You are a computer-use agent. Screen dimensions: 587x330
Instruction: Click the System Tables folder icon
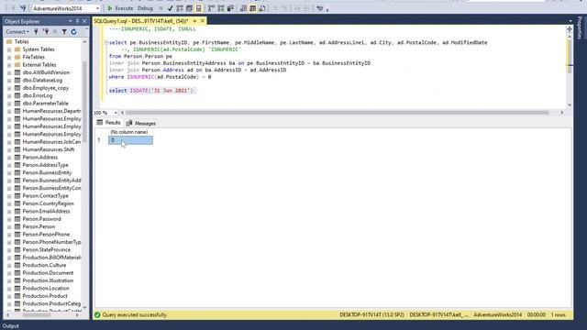(x=17, y=49)
